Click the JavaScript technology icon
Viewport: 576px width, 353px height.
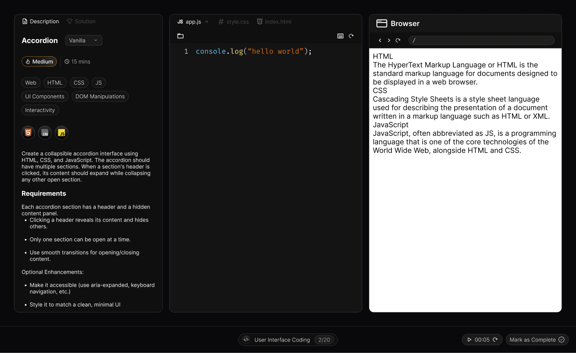click(x=62, y=133)
